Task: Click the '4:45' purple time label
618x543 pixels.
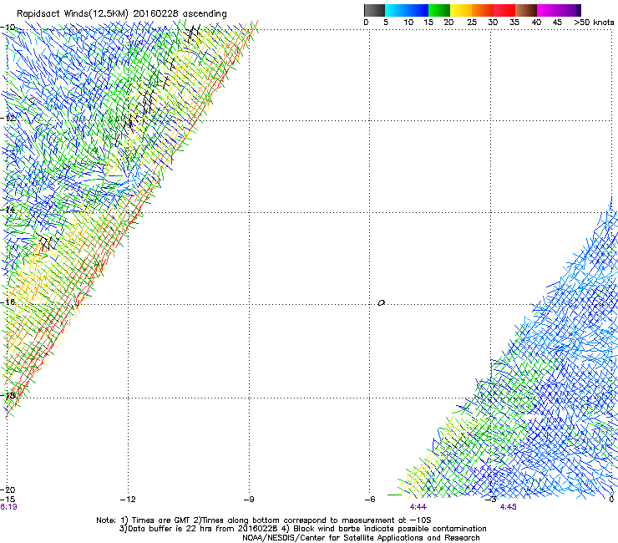Action: pos(508,507)
